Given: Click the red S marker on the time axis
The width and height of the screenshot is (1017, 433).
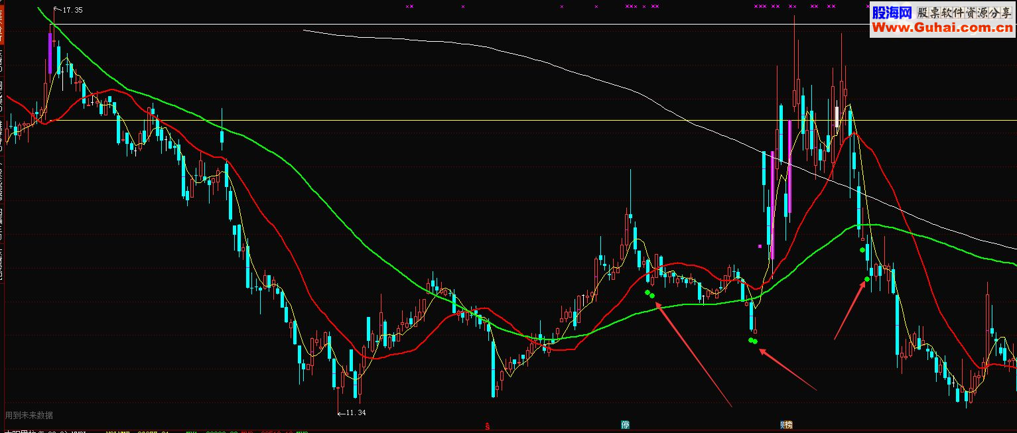Looking at the screenshot, I should tap(488, 425).
